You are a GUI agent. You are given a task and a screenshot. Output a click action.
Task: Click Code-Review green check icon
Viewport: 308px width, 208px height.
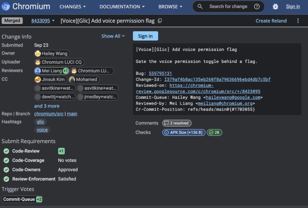pos(6,151)
